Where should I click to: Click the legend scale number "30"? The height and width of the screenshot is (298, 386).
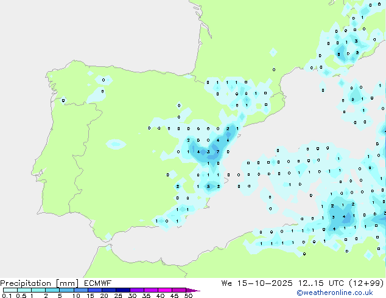tap(132, 296)
